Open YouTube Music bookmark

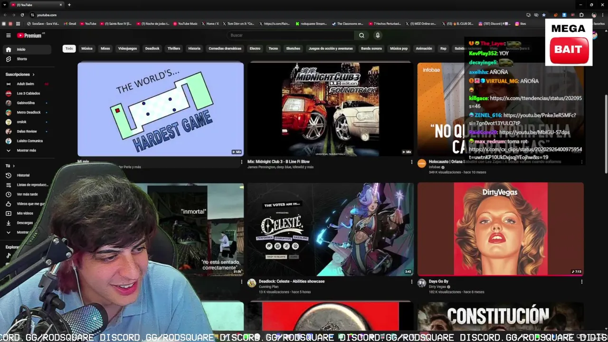pos(185,23)
